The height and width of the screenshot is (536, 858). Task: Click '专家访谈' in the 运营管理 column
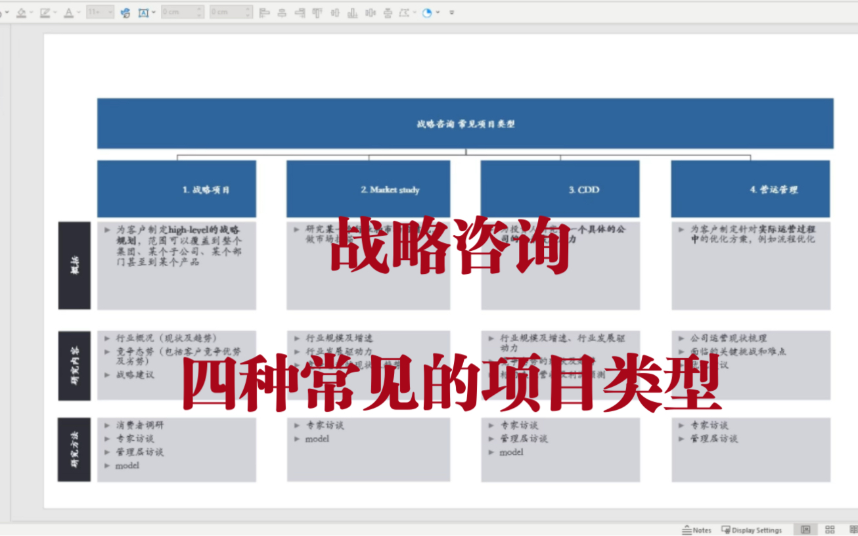[x=710, y=425]
